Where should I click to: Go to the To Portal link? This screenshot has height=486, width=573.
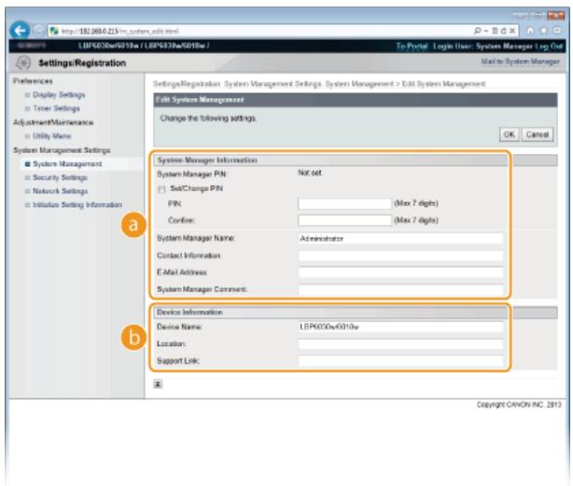[x=412, y=47]
